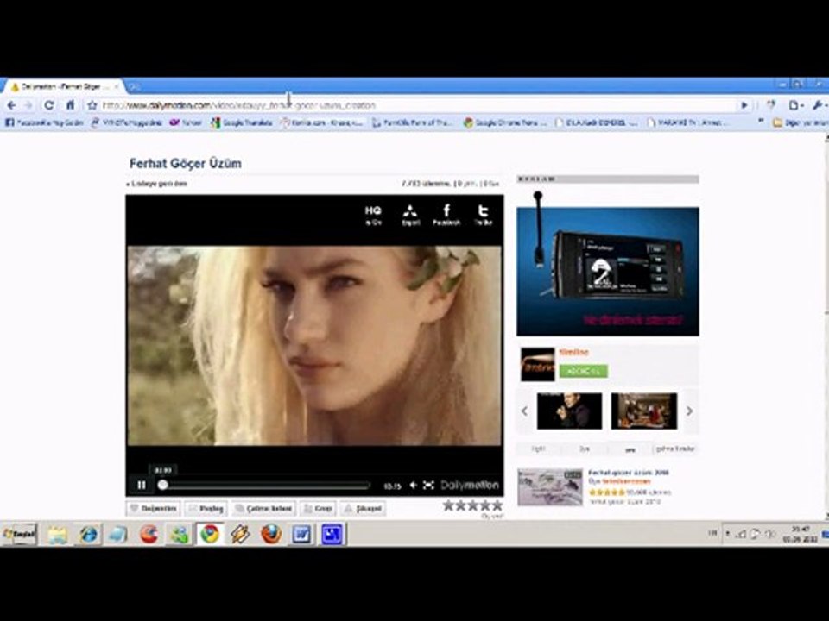The width and height of the screenshot is (829, 621).
Task: Share the video on Twitter
Action: click(x=484, y=216)
